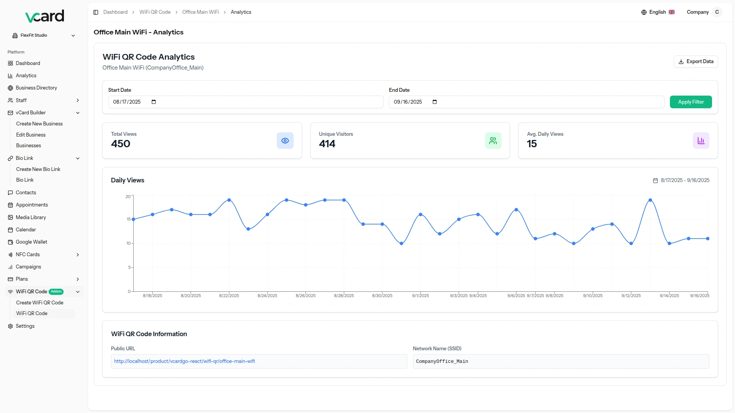Go to Dashboard breadcrumb link
The height and width of the screenshot is (413, 735).
(x=115, y=12)
